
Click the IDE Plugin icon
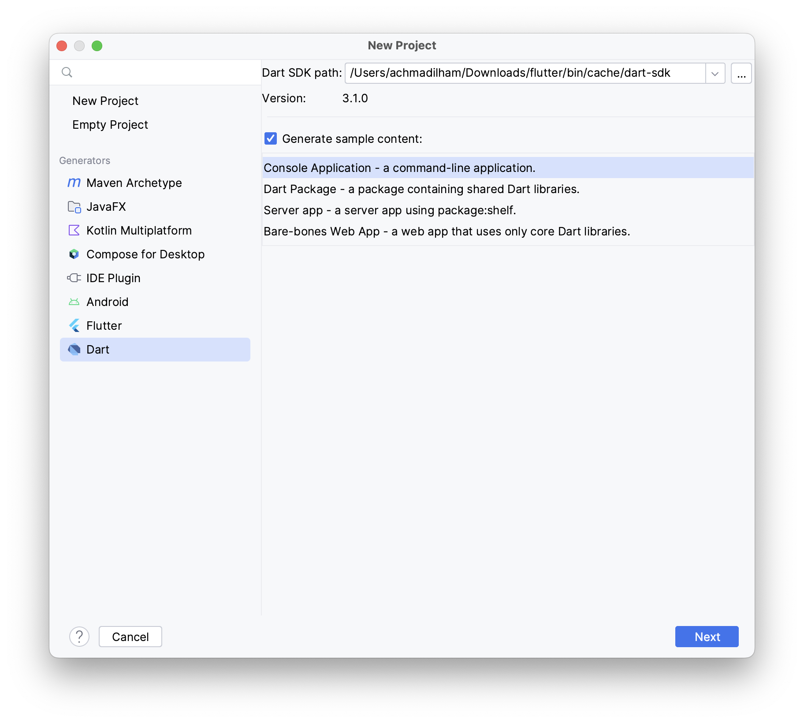tap(74, 278)
